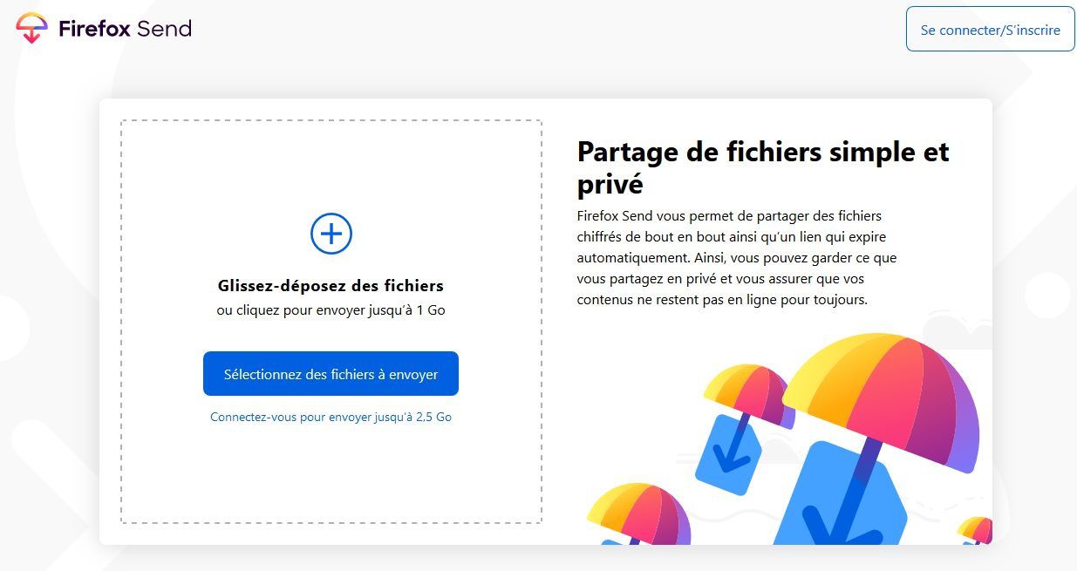Click the Glissez-déposez des fichiers label
The height and width of the screenshot is (571, 1077).
(x=331, y=285)
